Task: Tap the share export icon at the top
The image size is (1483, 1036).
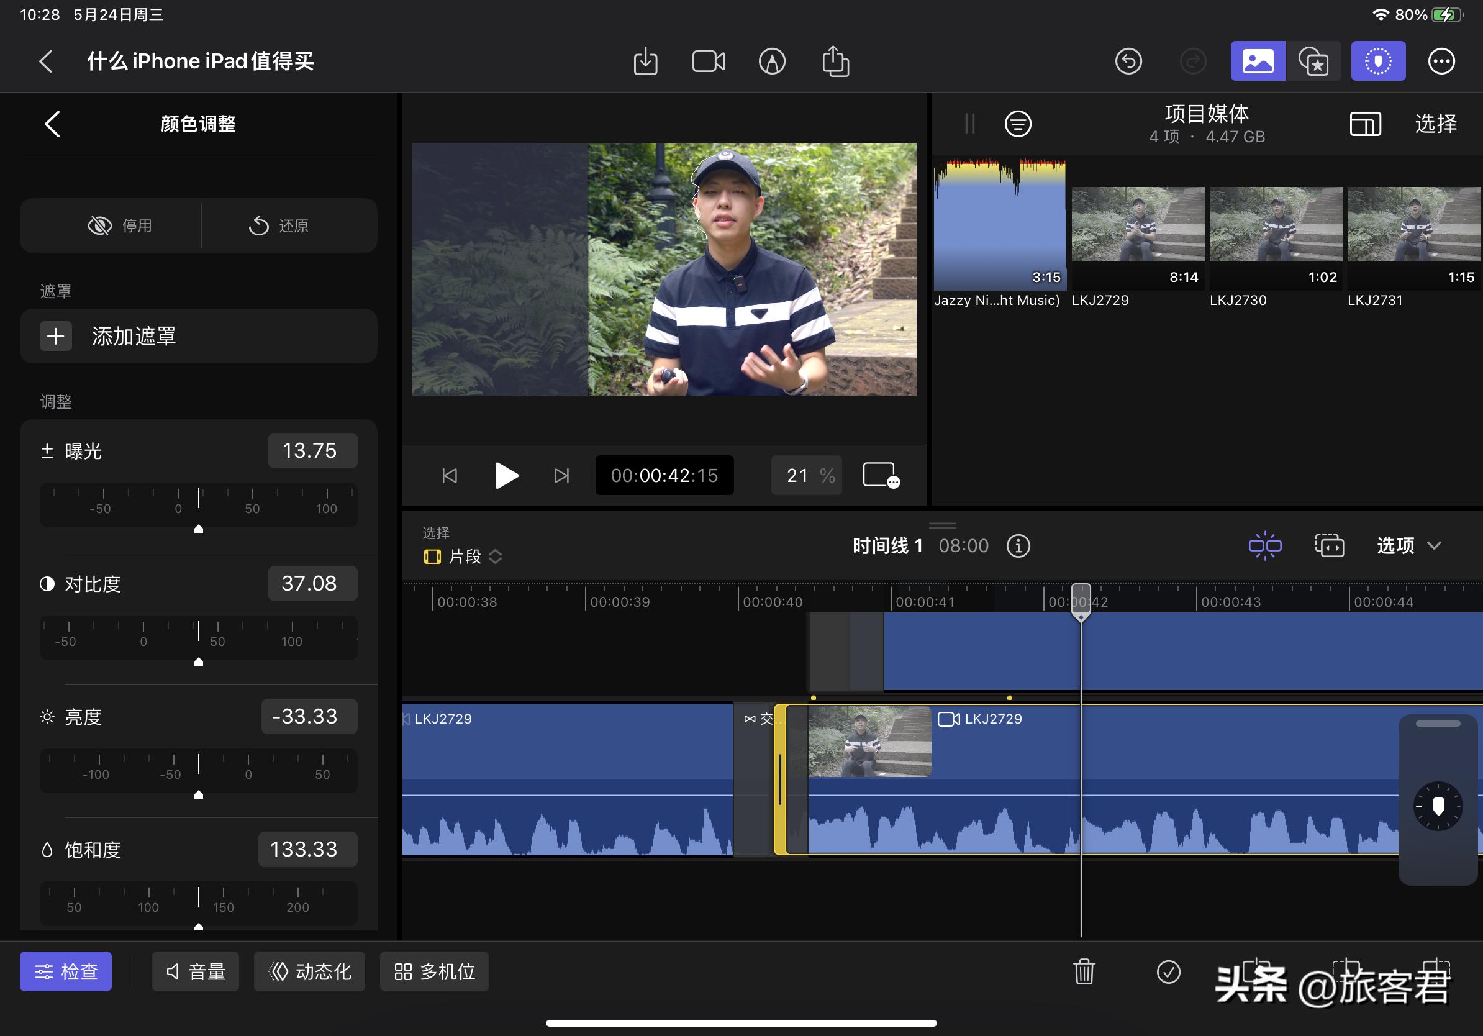Action: point(836,61)
